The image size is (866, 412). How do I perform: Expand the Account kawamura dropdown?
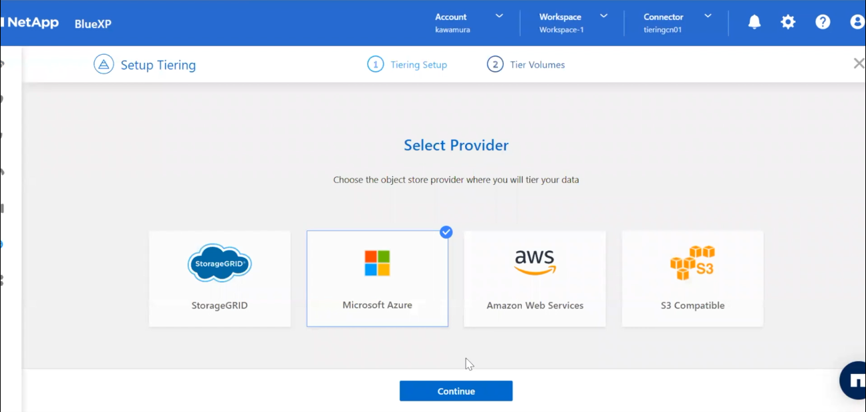[x=468, y=23]
